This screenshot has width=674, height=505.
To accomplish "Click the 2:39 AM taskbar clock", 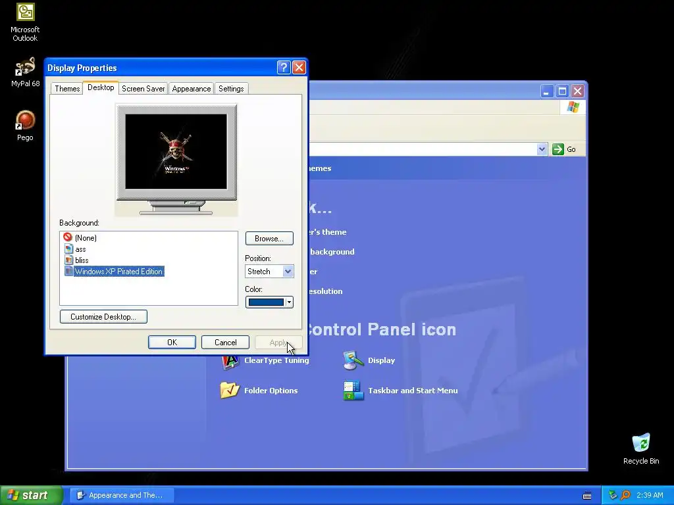I will tap(650, 495).
